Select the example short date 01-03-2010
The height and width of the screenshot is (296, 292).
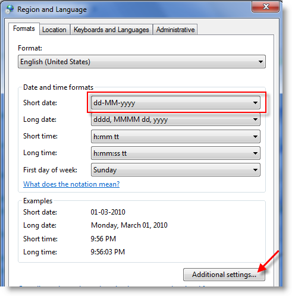[108, 212]
